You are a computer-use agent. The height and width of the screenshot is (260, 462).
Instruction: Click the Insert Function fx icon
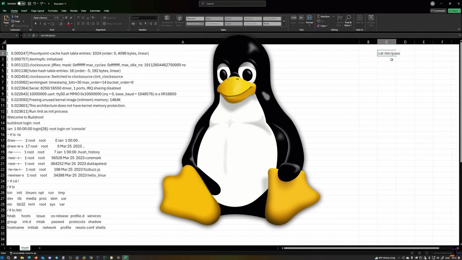click(33, 35)
